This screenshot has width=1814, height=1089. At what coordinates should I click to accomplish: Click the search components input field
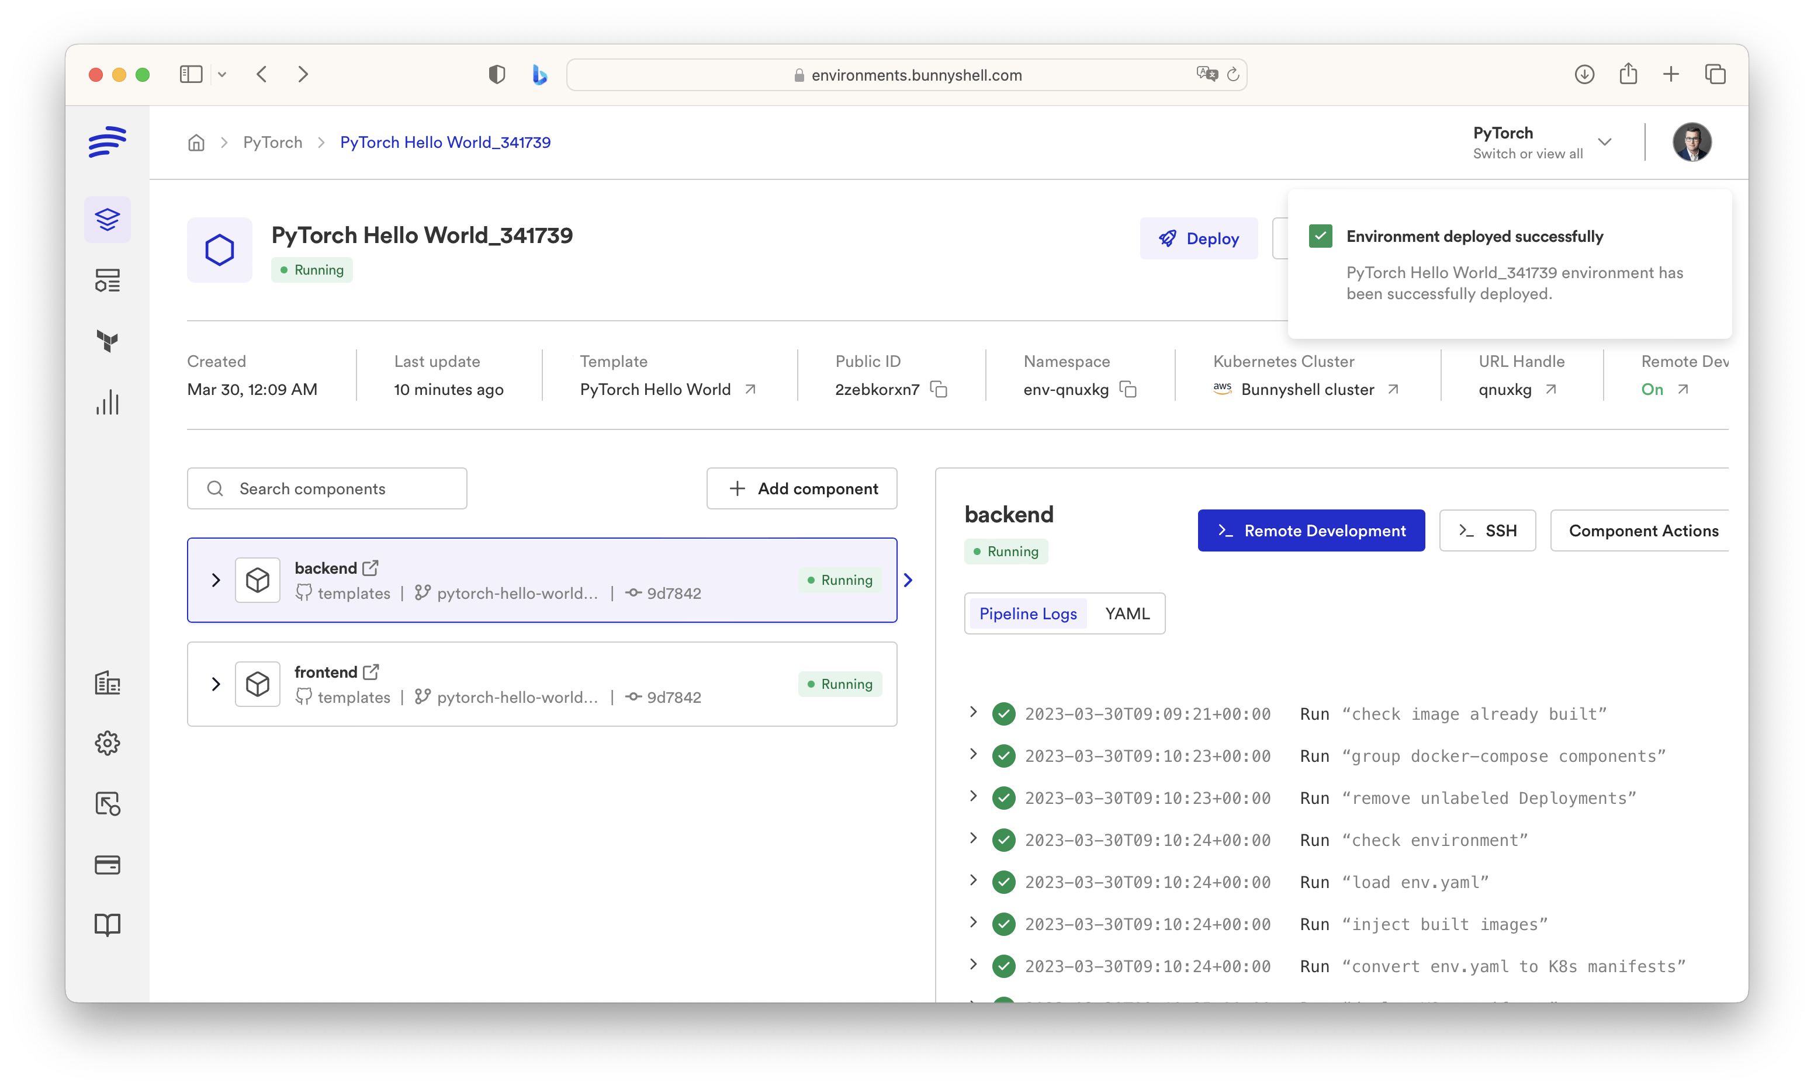(327, 488)
